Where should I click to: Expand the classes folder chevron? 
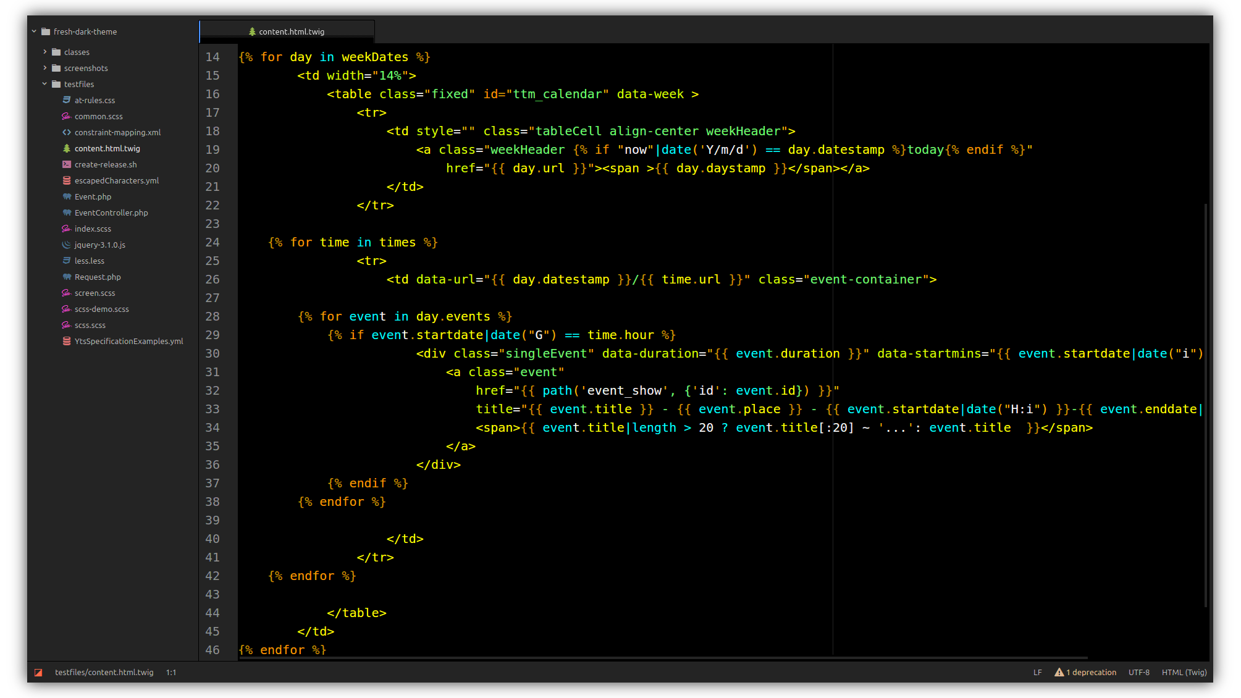pos(44,52)
